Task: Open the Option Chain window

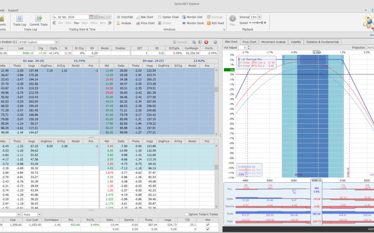Action: [x=168, y=17]
